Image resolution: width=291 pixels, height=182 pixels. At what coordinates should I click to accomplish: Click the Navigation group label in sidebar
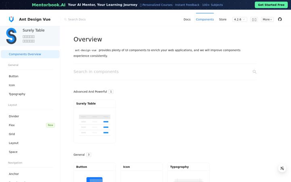(15, 163)
